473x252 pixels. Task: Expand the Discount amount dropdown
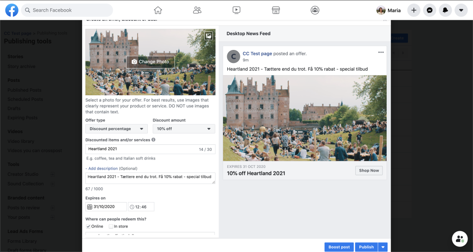(184, 129)
